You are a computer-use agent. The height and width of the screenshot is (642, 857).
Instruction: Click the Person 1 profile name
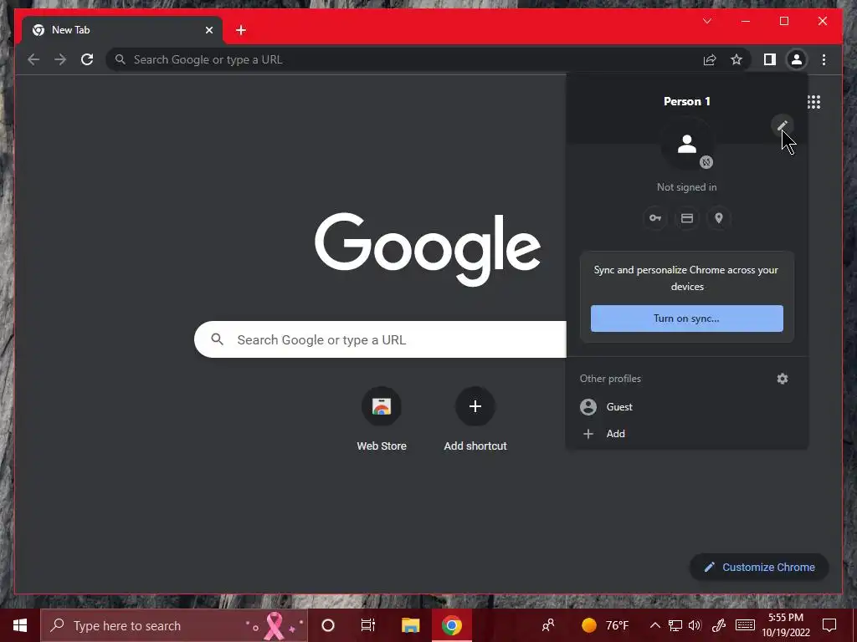point(687,101)
